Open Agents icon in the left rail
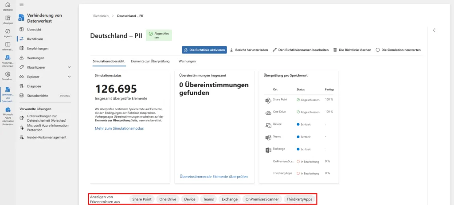This screenshot has height=205, width=454. tap(8, 32)
